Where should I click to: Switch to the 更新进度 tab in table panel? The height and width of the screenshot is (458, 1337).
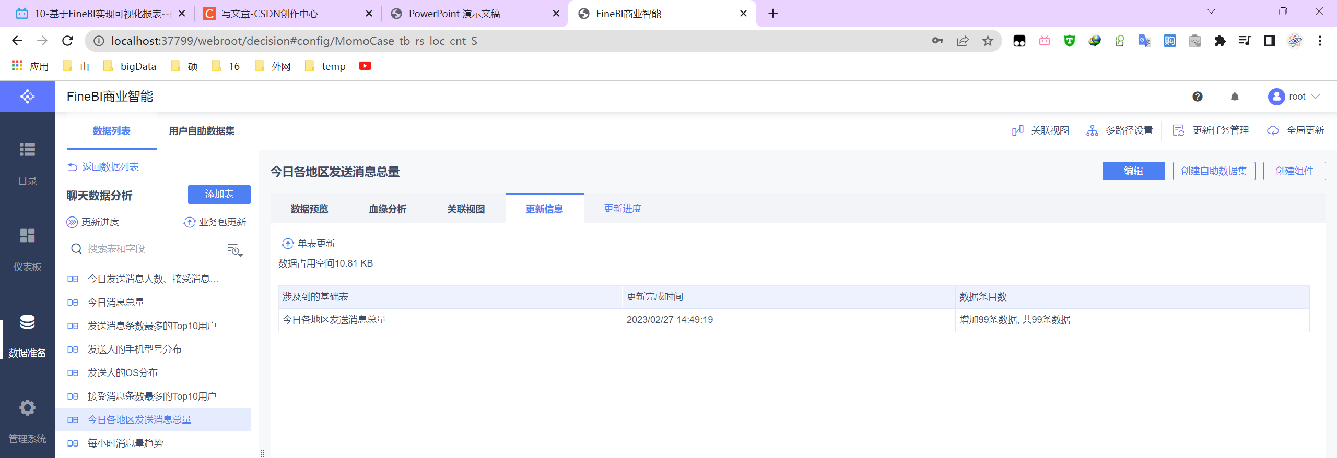pos(623,209)
